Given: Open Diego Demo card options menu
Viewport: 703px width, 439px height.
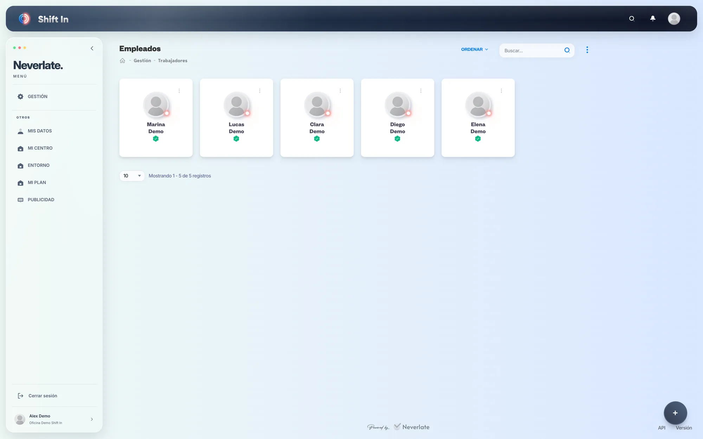Looking at the screenshot, I should coord(421,91).
